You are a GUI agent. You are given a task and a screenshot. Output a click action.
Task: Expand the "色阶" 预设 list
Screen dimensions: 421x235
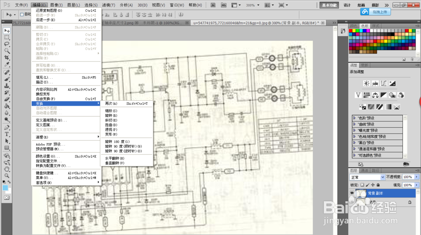click(x=354, y=118)
